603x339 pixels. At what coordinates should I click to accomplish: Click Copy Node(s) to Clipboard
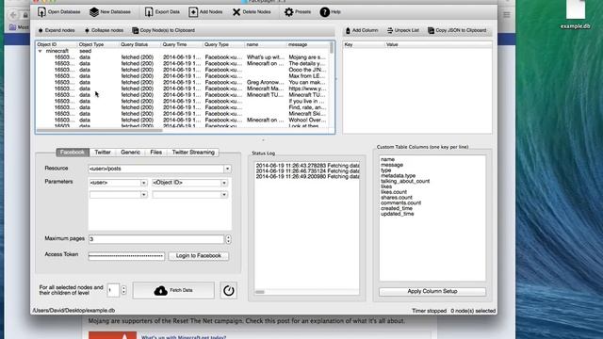point(163,30)
